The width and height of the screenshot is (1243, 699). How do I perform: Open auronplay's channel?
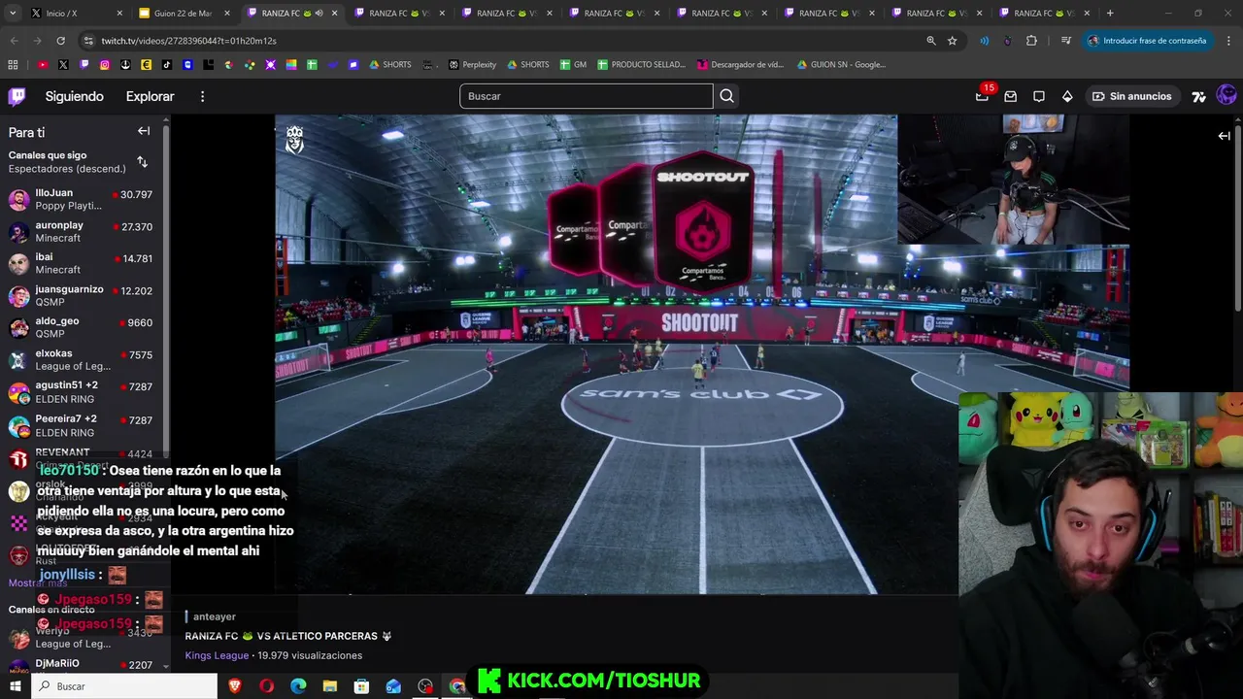82,231
